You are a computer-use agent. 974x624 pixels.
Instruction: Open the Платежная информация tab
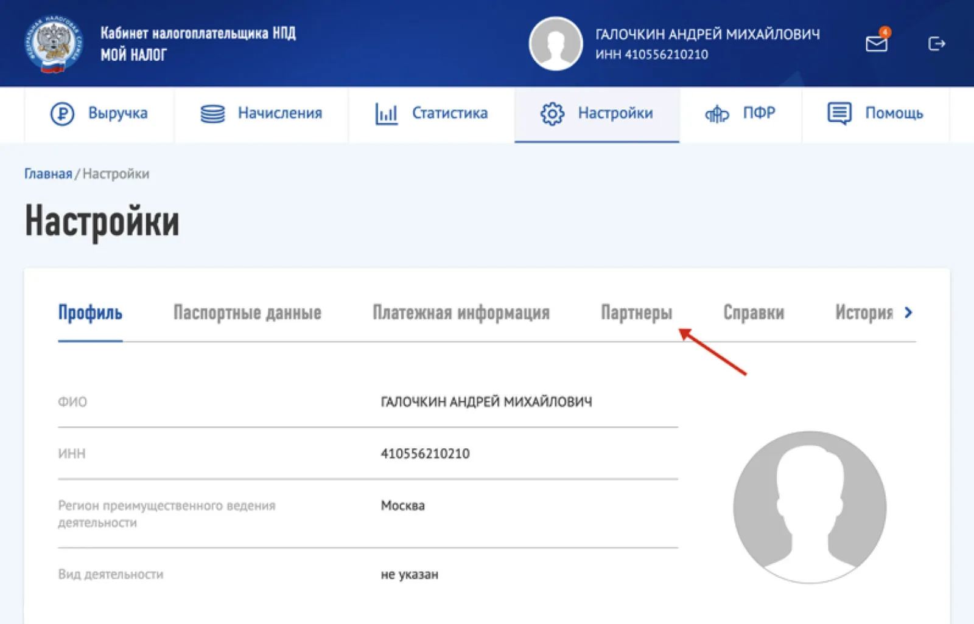[461, 313]
